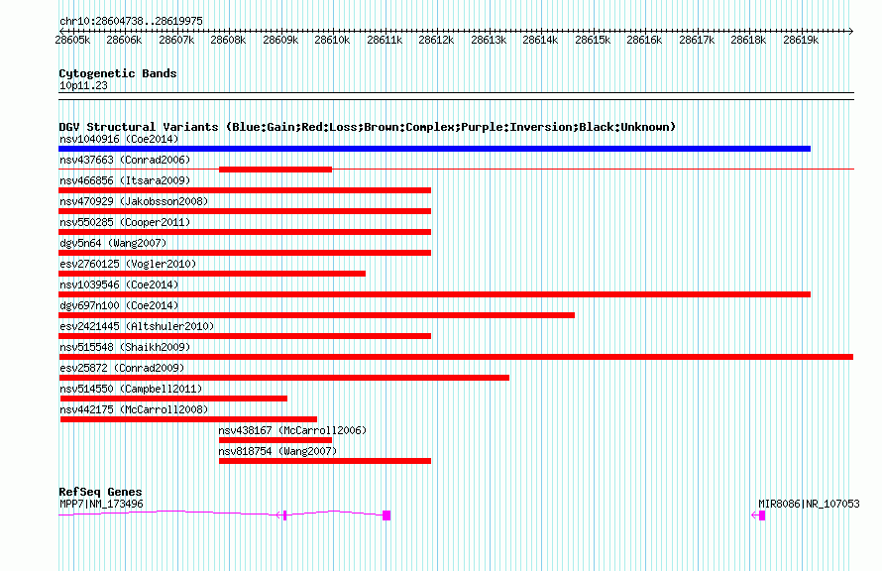Click nsv818754 (Wang2007) label
The width and height of the screenshot is (882, 571).
click(x=277, y=451)
